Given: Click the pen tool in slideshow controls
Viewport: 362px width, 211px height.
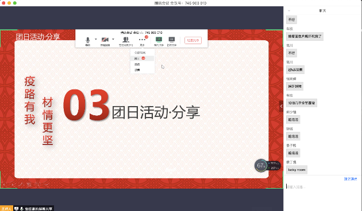Looking at the screenshot, I should tap(21, 184).
